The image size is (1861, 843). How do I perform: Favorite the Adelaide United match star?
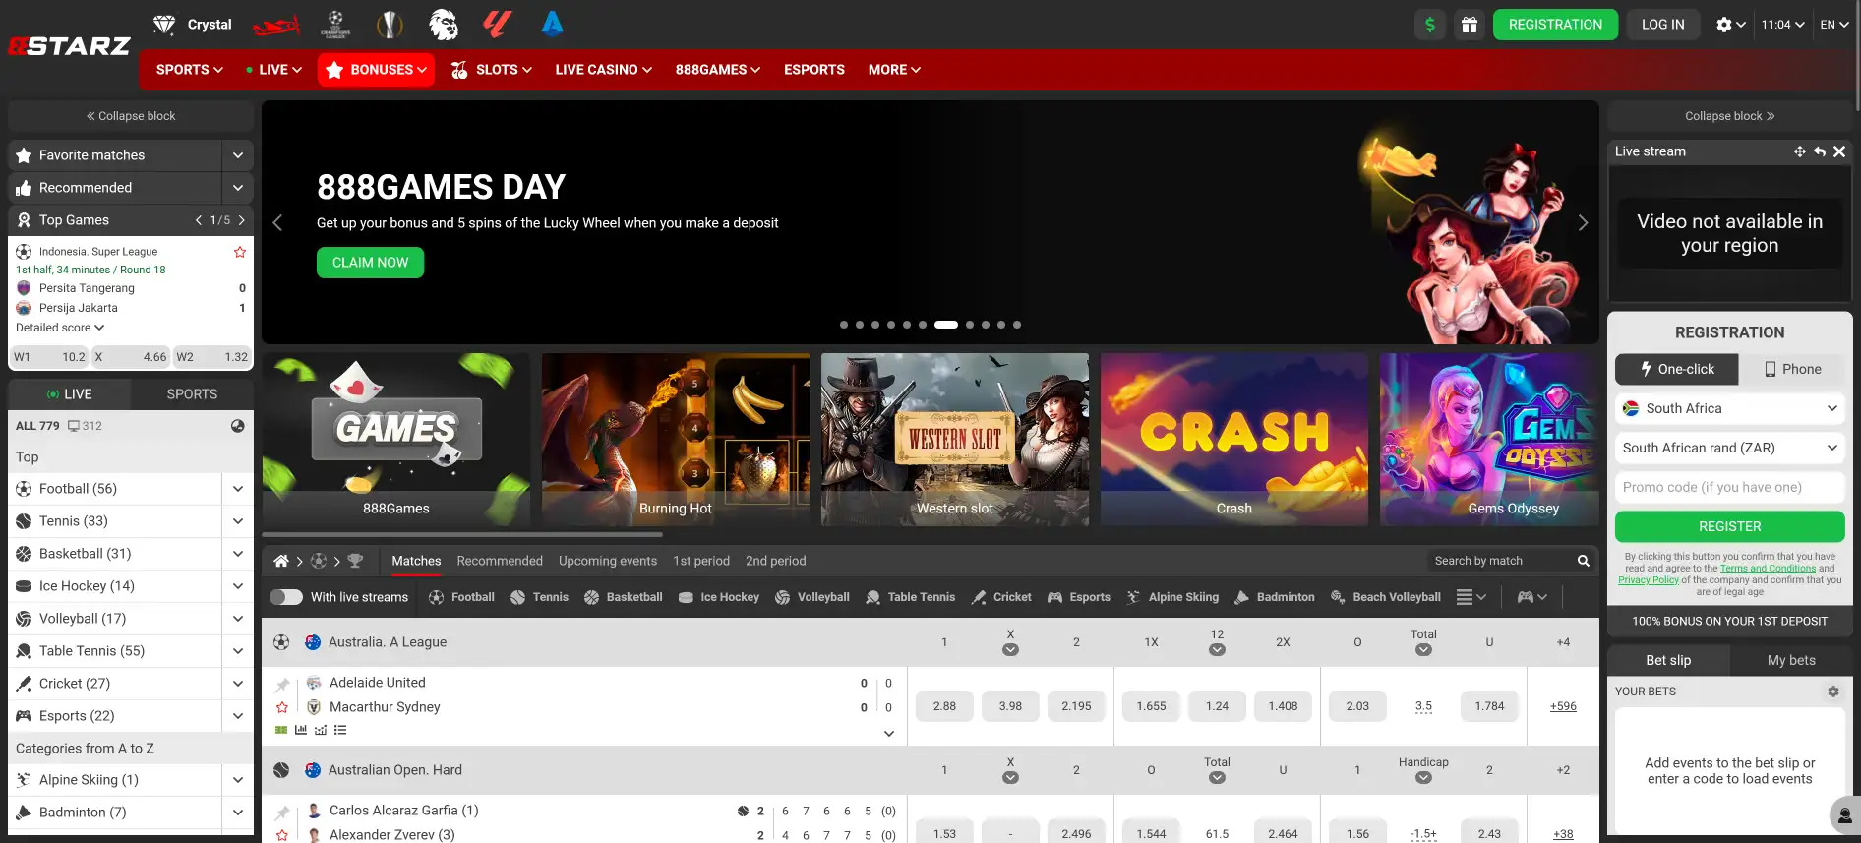(x=282, y=707)
